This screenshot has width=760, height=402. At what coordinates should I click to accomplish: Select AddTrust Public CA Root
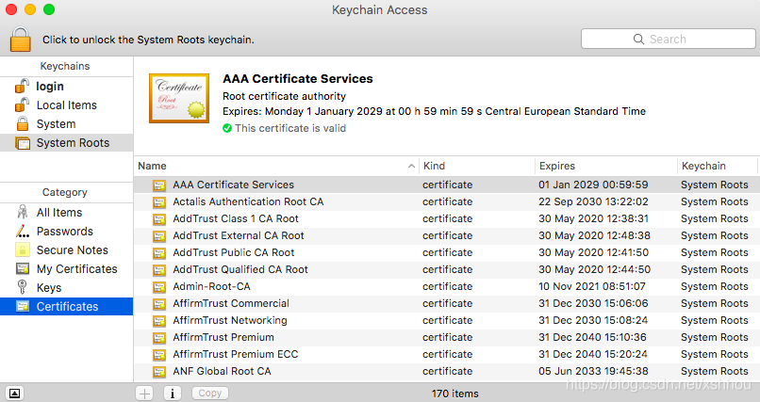(446, 252)
